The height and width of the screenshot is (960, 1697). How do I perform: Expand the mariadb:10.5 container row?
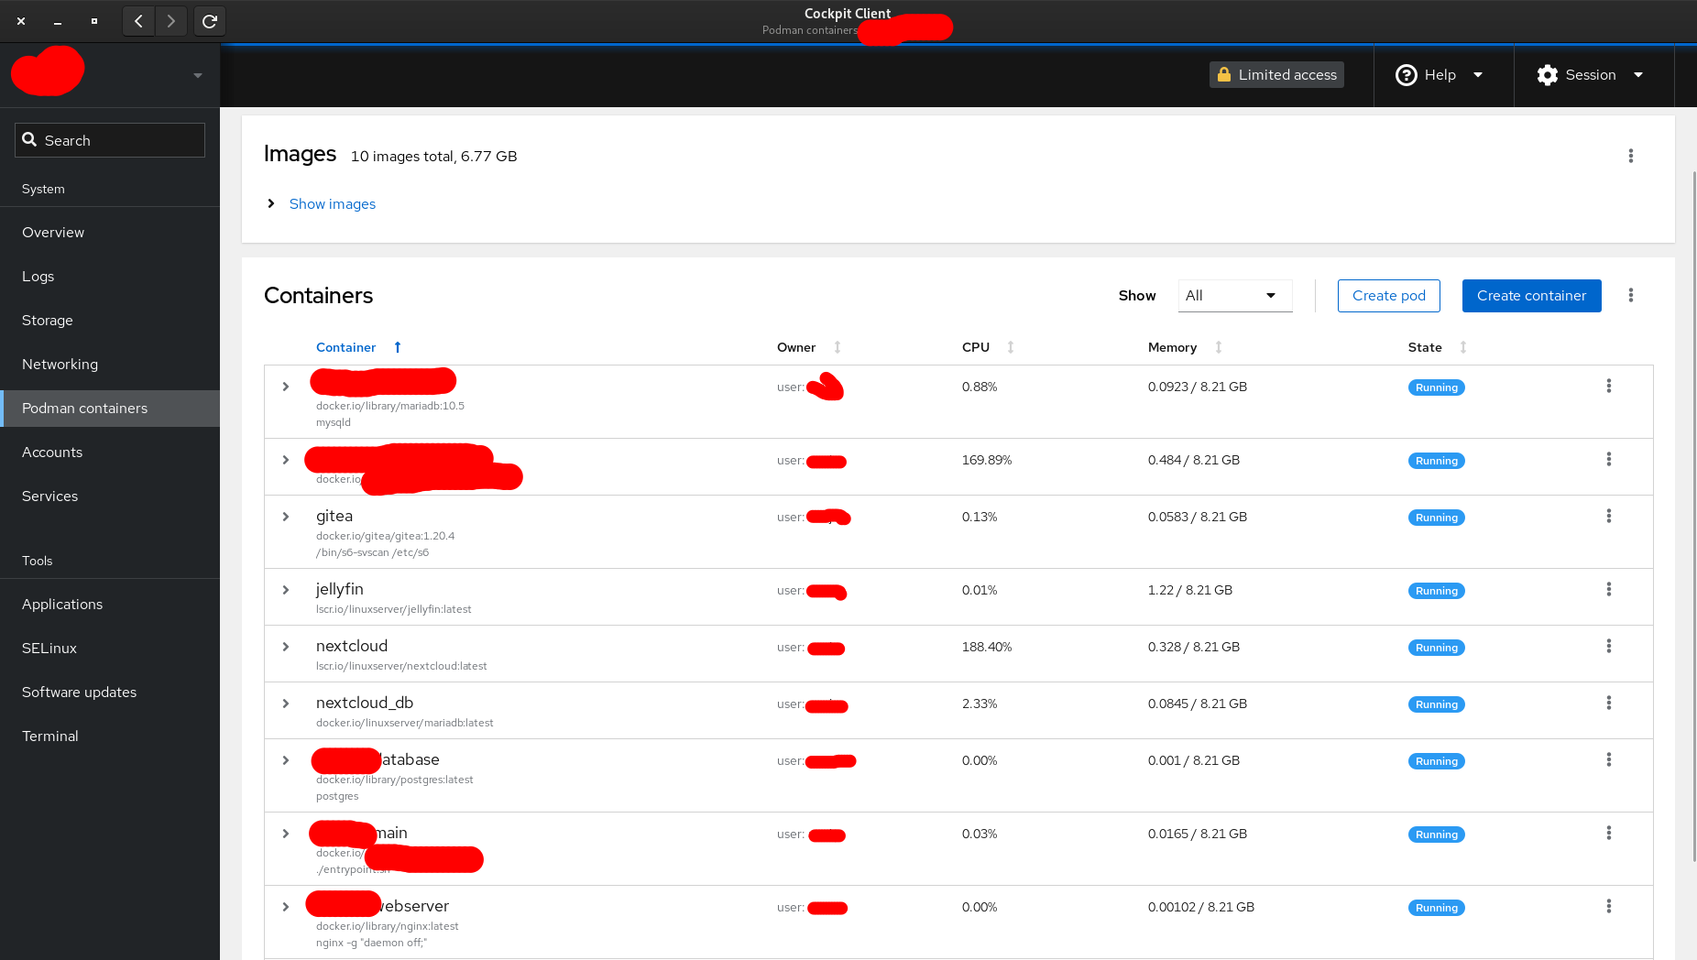286,387
